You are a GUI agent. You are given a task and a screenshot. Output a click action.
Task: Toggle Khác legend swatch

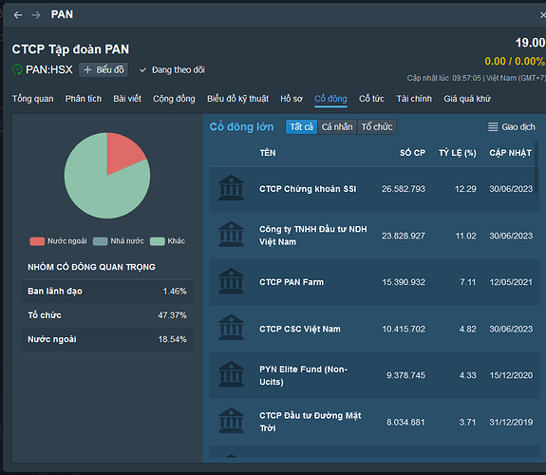(x=158, y=241)
